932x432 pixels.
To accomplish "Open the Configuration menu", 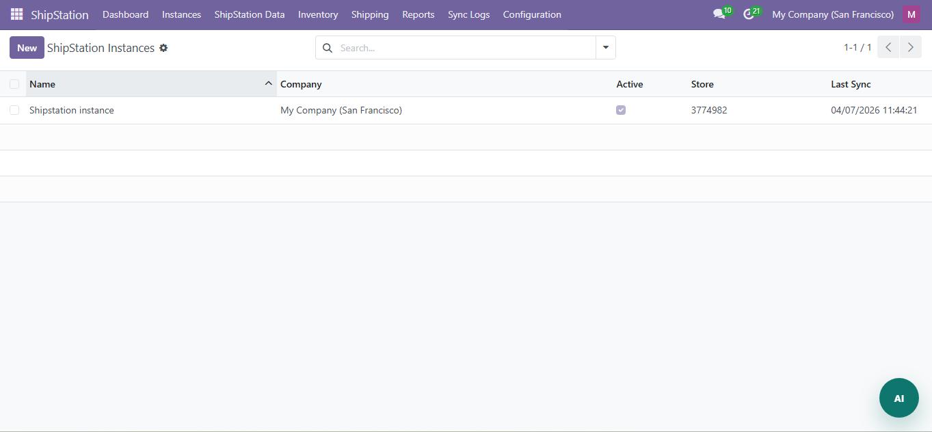I will (x=532, y=14).
